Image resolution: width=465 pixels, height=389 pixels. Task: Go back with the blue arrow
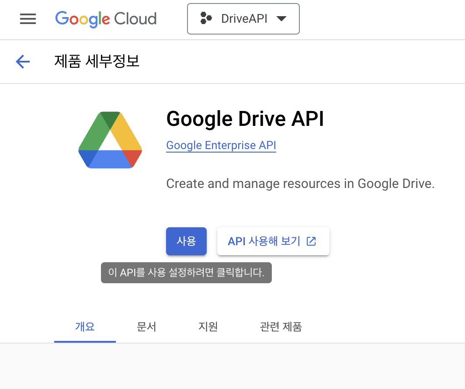click(x=23, y=62)
